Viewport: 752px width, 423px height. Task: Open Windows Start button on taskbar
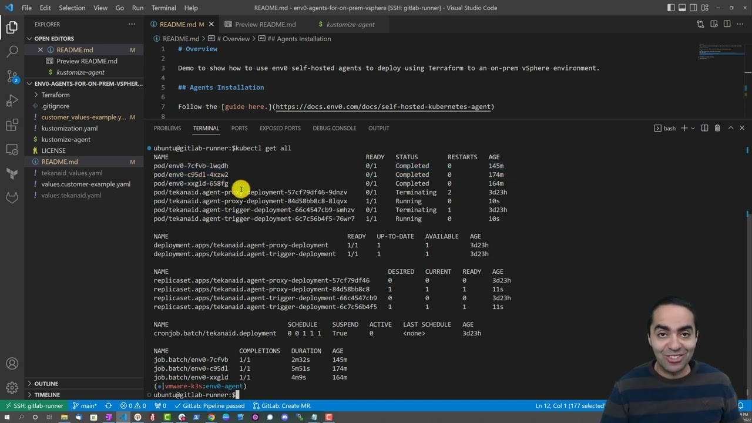point(6,417)
